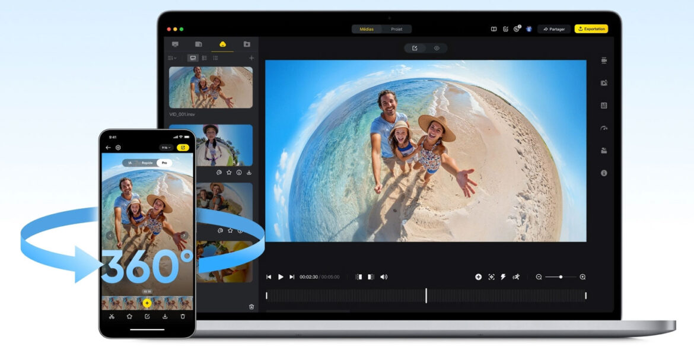Open the folder source tab in the media panel
Screen dimensions: 694x347
(247, 44)
